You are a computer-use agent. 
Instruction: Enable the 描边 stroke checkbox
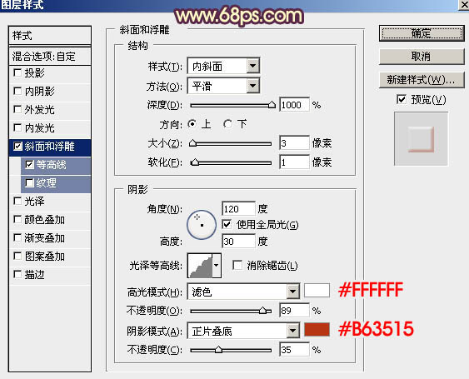tap(17, 274)
